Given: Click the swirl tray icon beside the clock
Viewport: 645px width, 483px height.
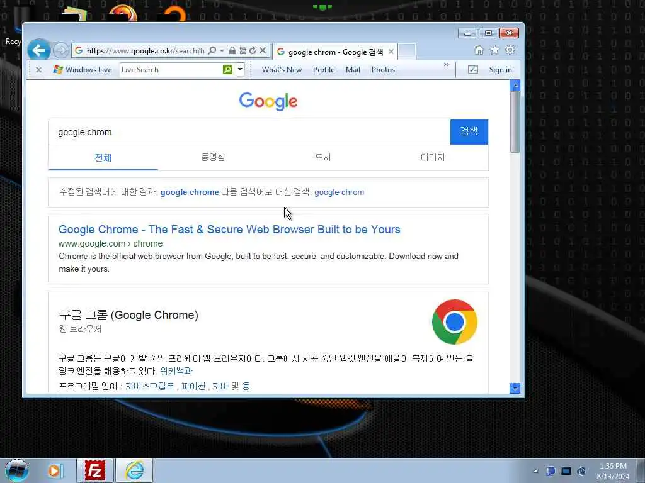Looking at the screenshot, I should pyautogui.click(x=581, y=471).
